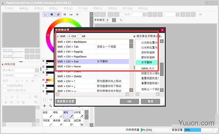Uncheck the Ctrl modifier checkbox

(x=69, y=36)
